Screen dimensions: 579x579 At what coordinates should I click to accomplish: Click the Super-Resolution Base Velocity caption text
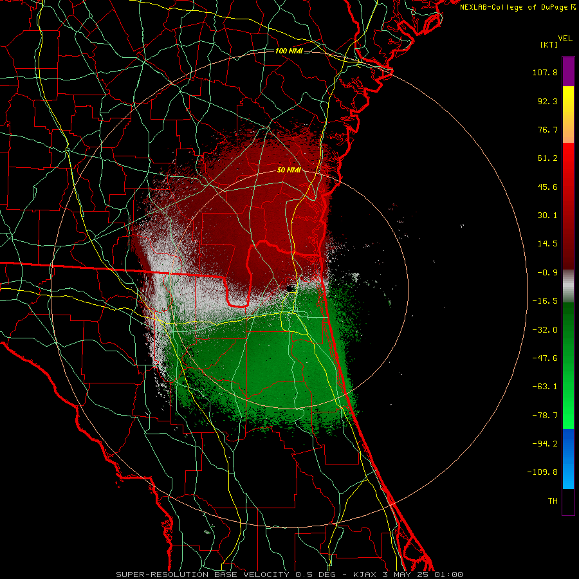click(289, 574)
